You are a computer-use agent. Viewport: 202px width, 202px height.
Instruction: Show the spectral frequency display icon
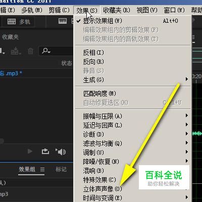click(x=63, y=21)
